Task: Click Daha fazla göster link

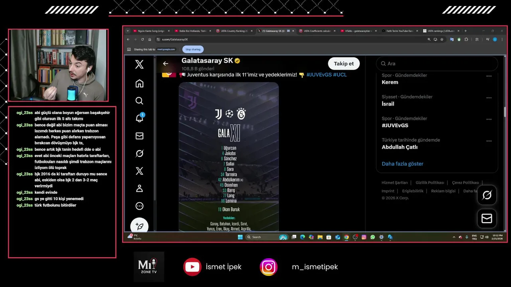Action: [x=402, y=164]
